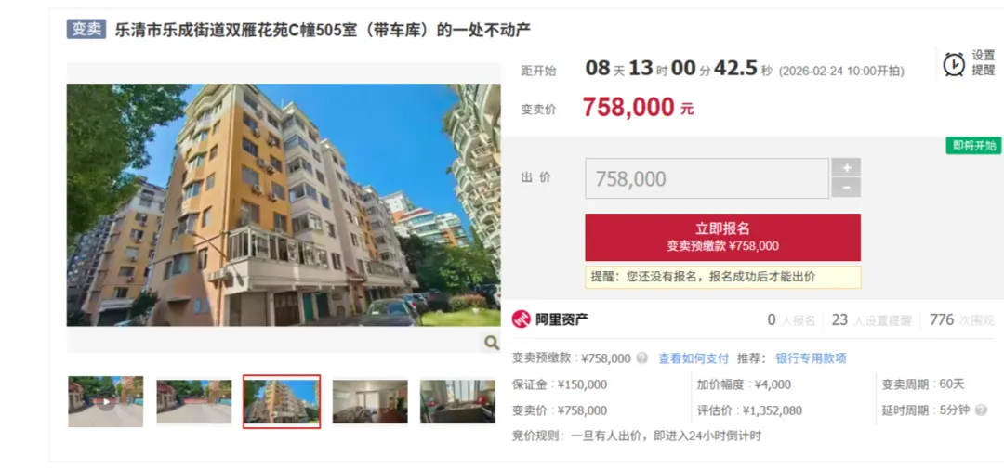Viewport: 1004px width, 469px height.
Task: Decrease bid with the minus button
Action: (x=846, y=188)
